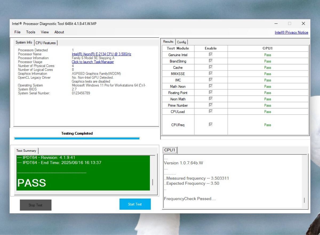The height and width of the screenshot is (235, 320).
Task: Switch to the System Info tab
Action: pos(24,42)
